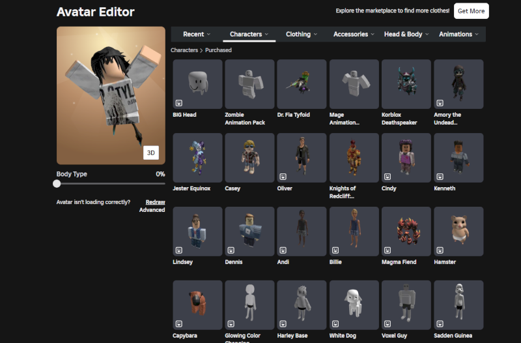
Task: Pick the Magma Fiend character
Action: (406, 231)
